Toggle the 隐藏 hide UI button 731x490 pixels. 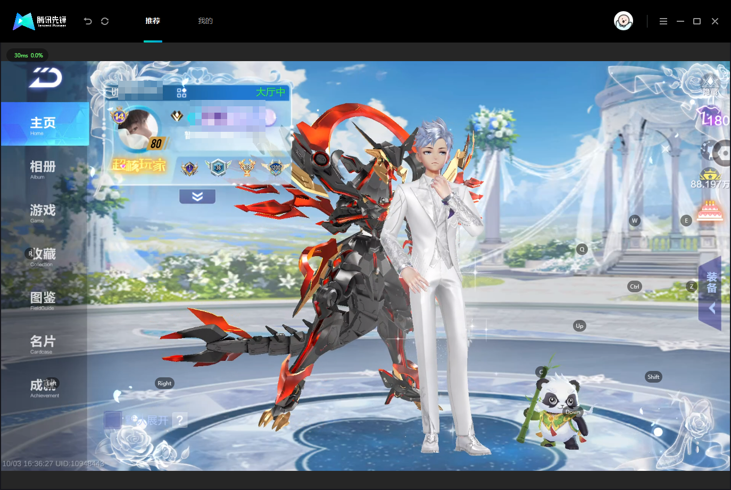click(710, 85)
